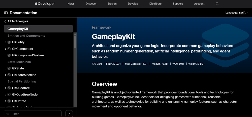Click the class icon beside GKQuadtree
Screen dimensions: 252x117
(9, 88)
